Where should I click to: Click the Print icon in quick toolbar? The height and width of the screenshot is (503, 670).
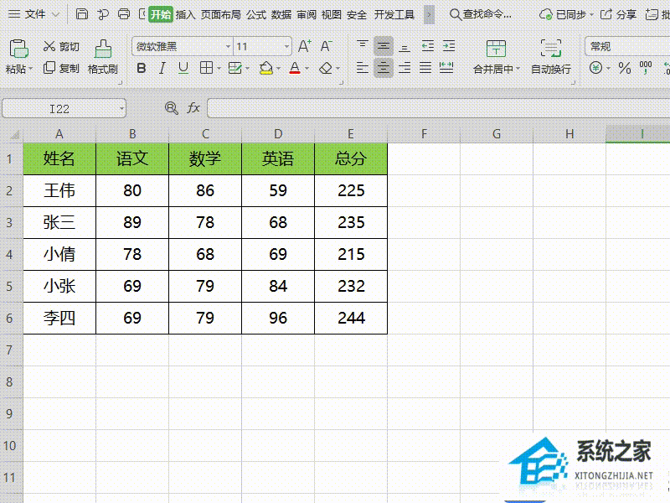coord(124,14)
